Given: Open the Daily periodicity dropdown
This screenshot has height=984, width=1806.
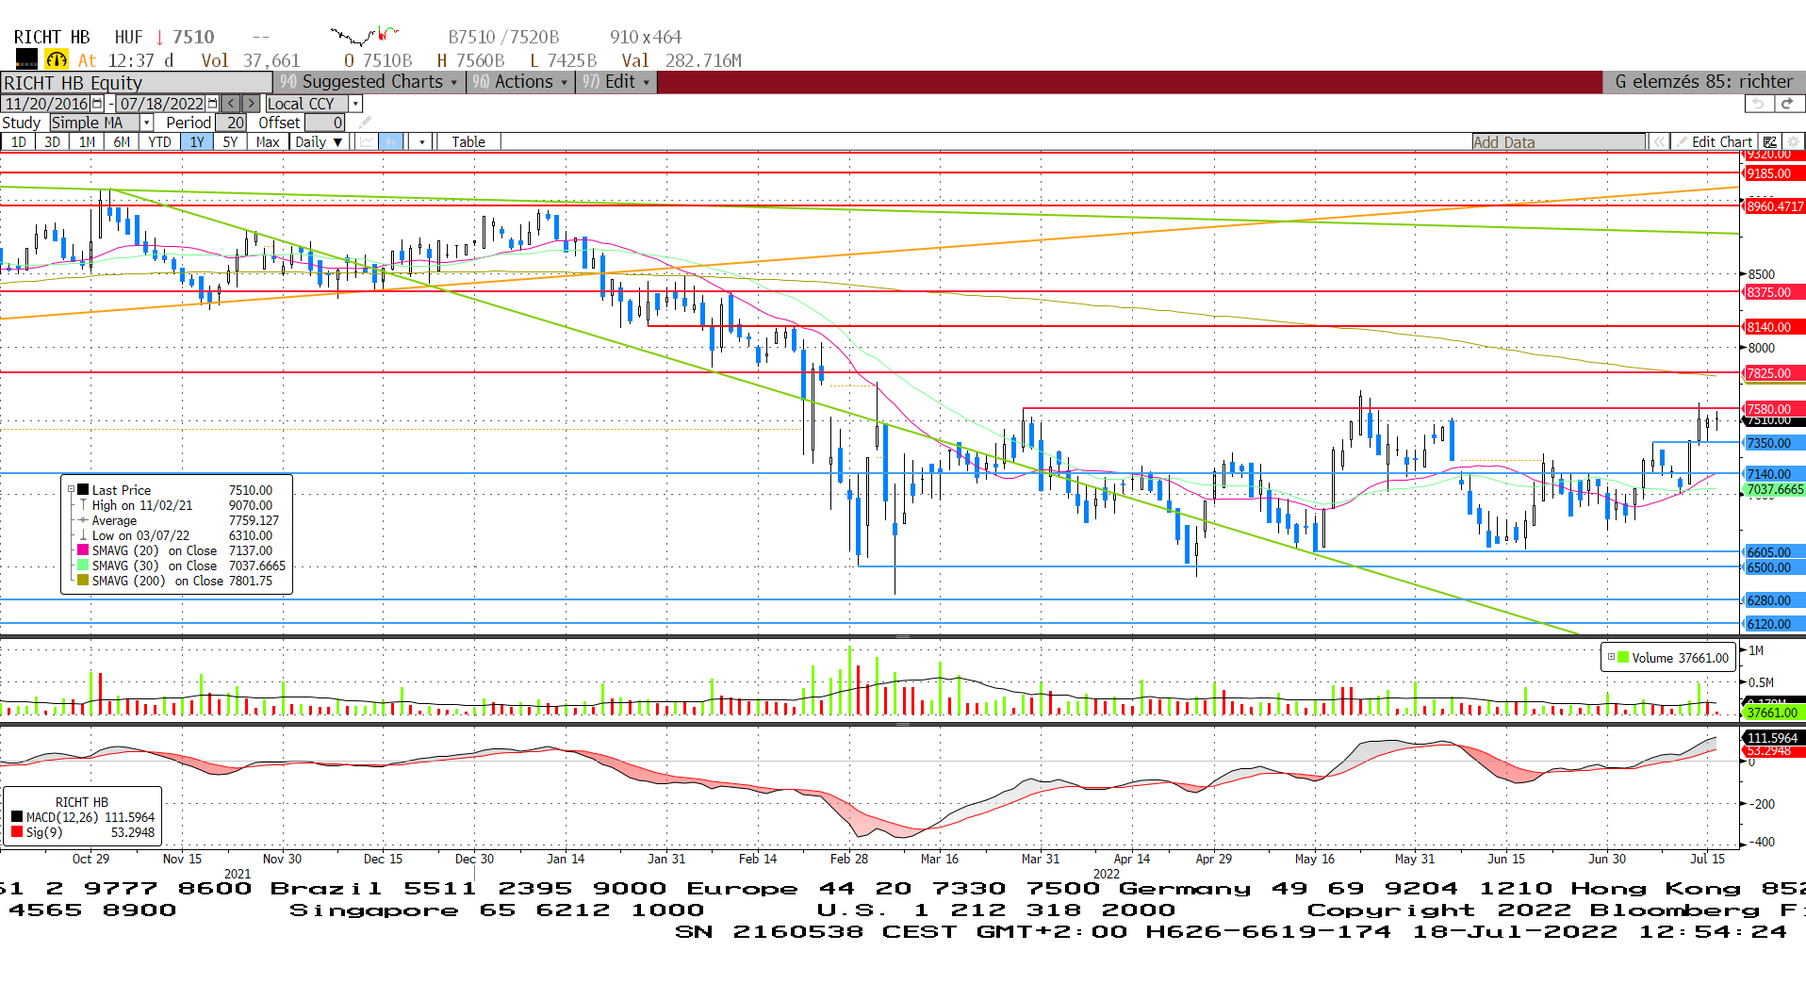Looking at the screenshot, I should pos(319,142).
